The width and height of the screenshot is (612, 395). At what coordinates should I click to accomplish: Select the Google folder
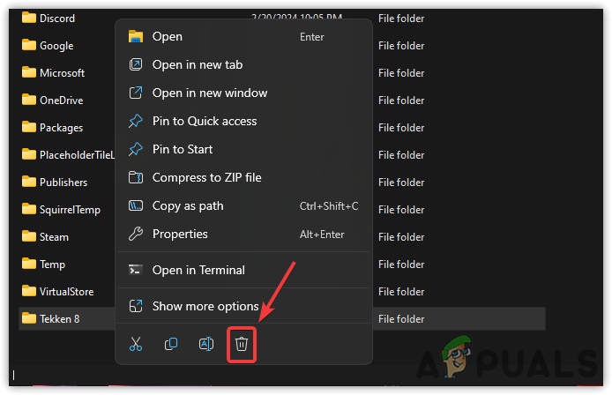tap(56, 45)
